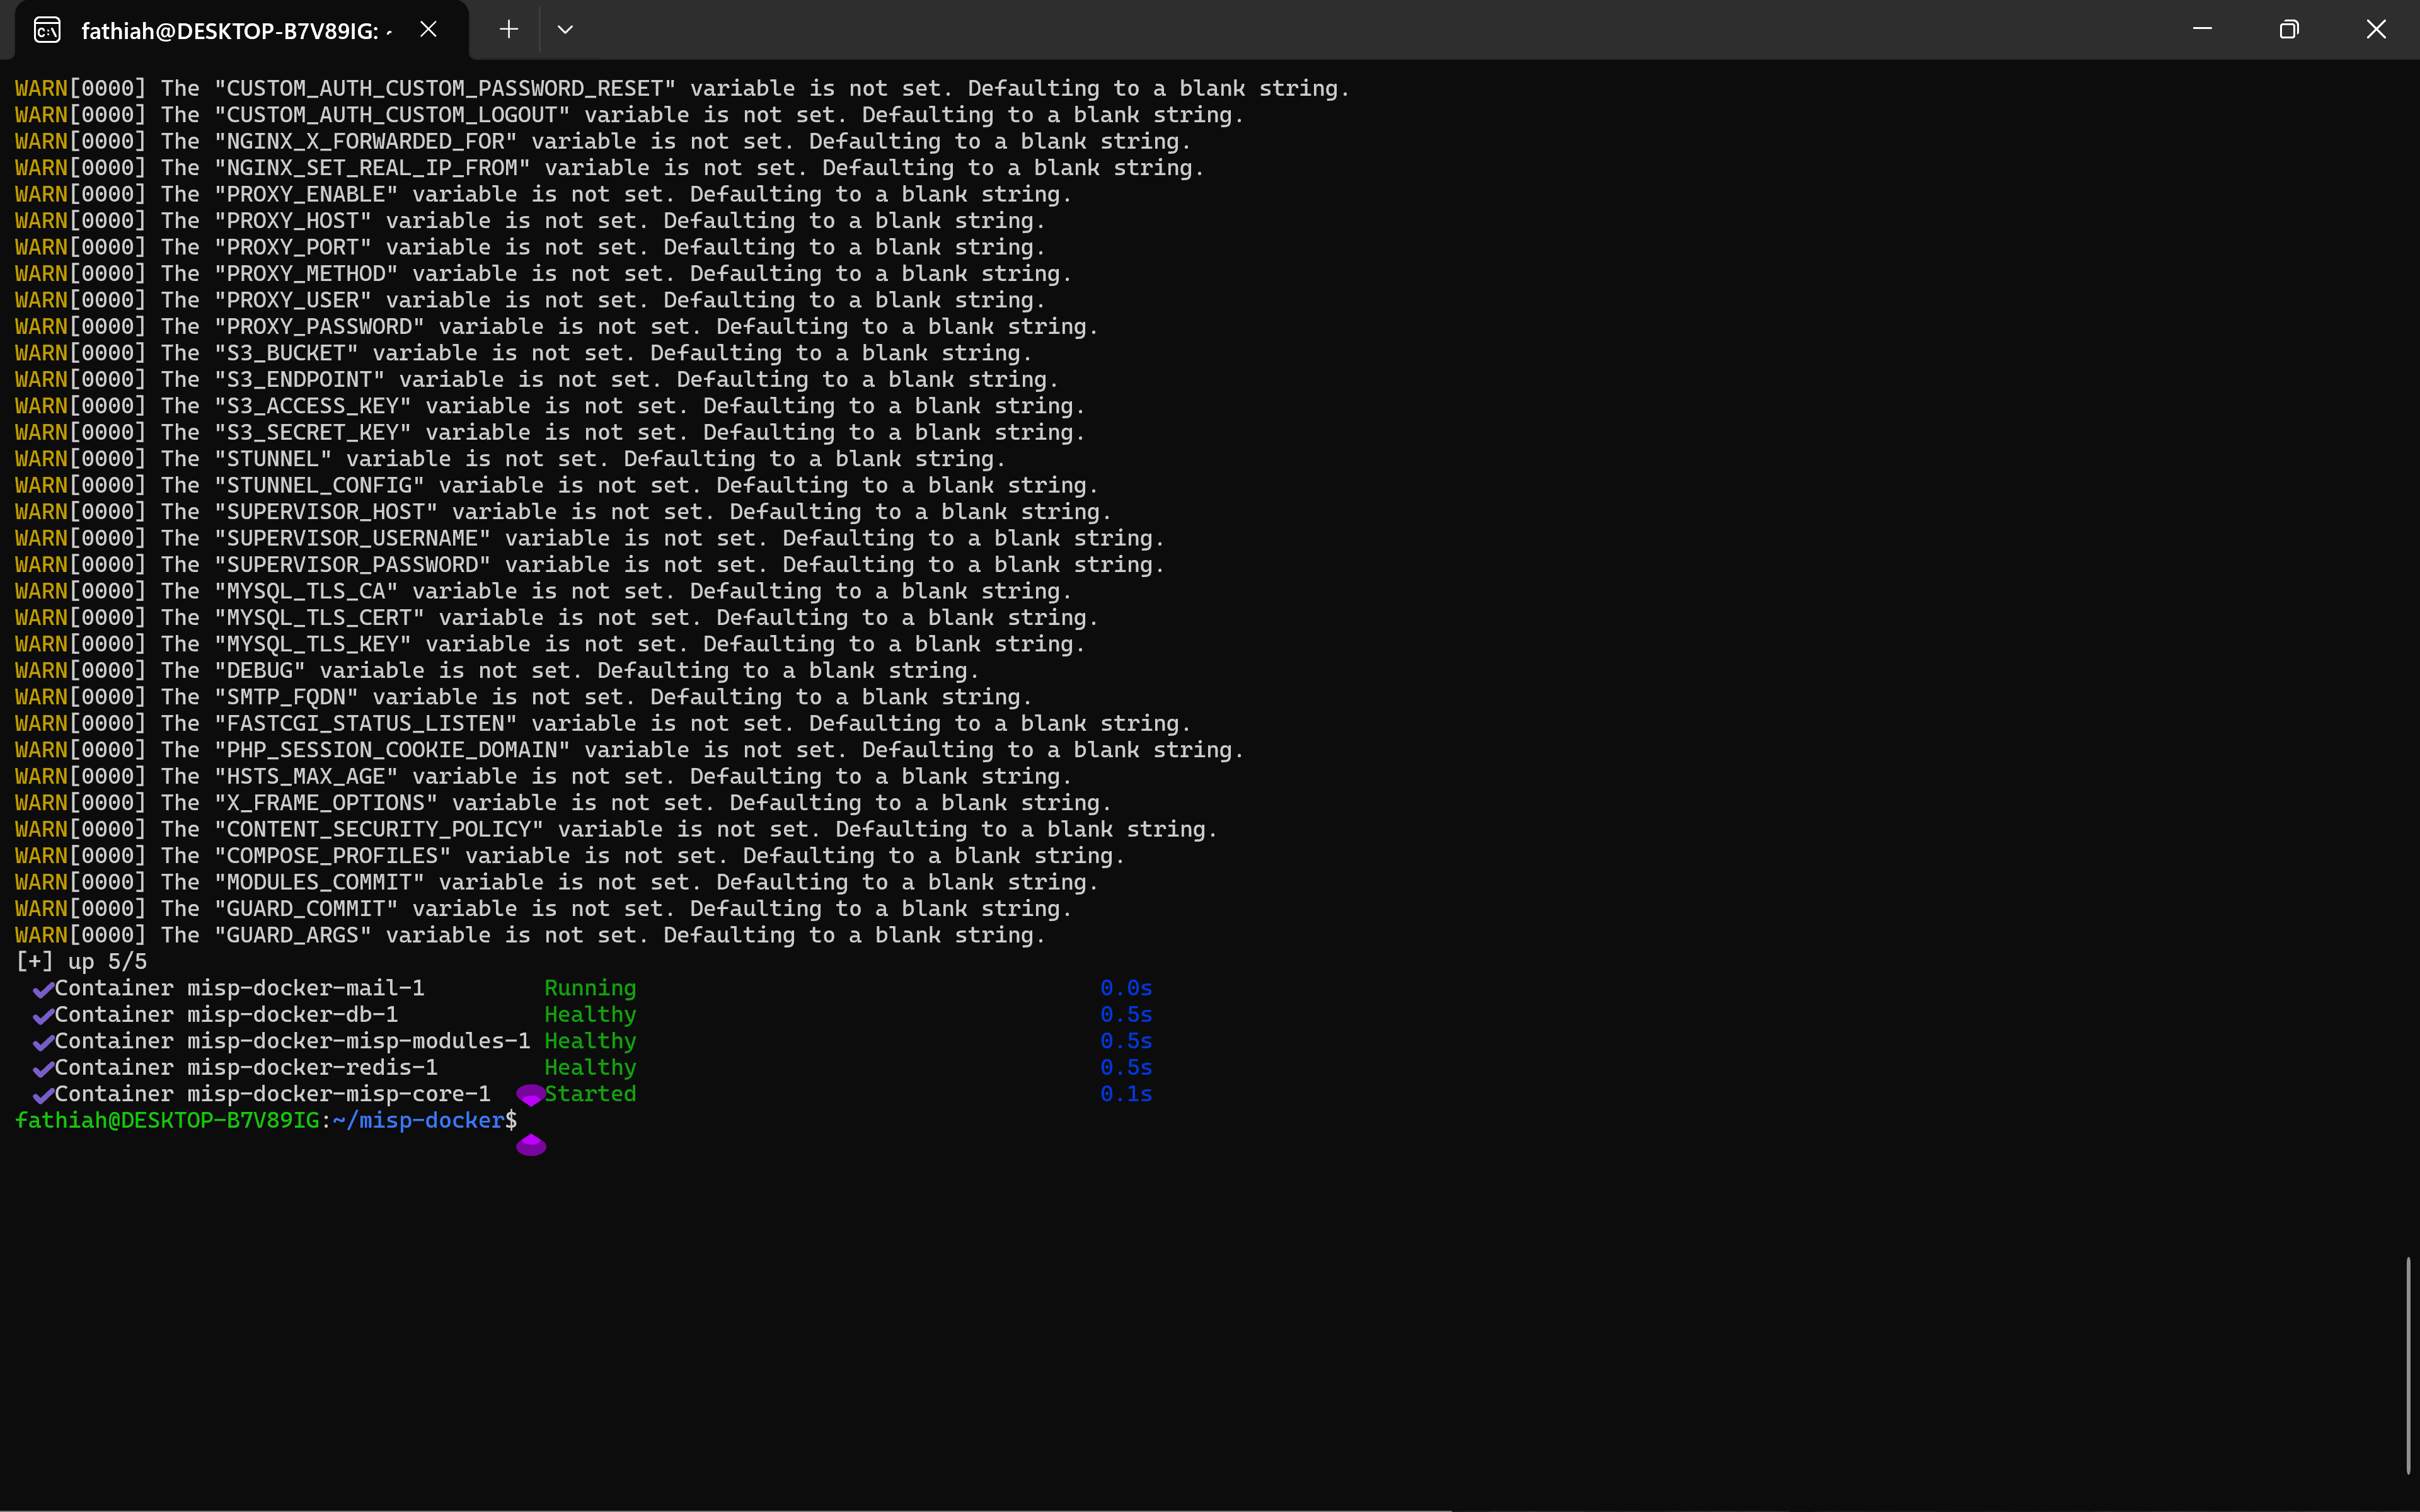This screenshot has width=2420, height=1512.
Task: Click the "SUPERVISOR_PASSWORD" variable name
Action: point(352,565)
